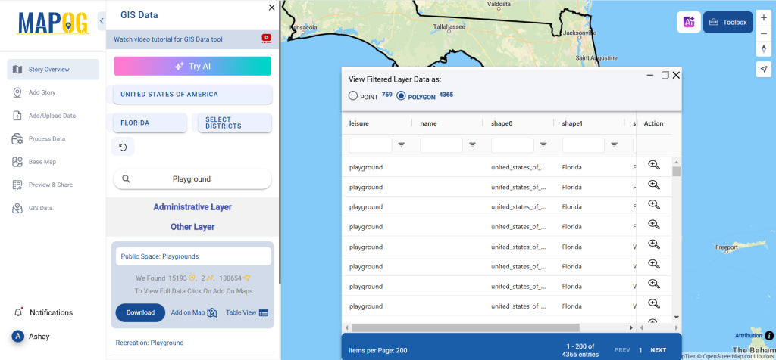Open the United States of America country selector

192,95
